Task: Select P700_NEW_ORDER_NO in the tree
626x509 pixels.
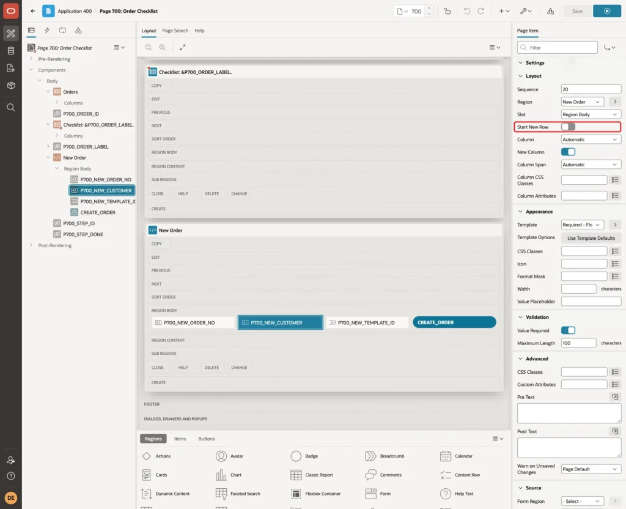Action: pyautogui.click(x=105, y=180)
